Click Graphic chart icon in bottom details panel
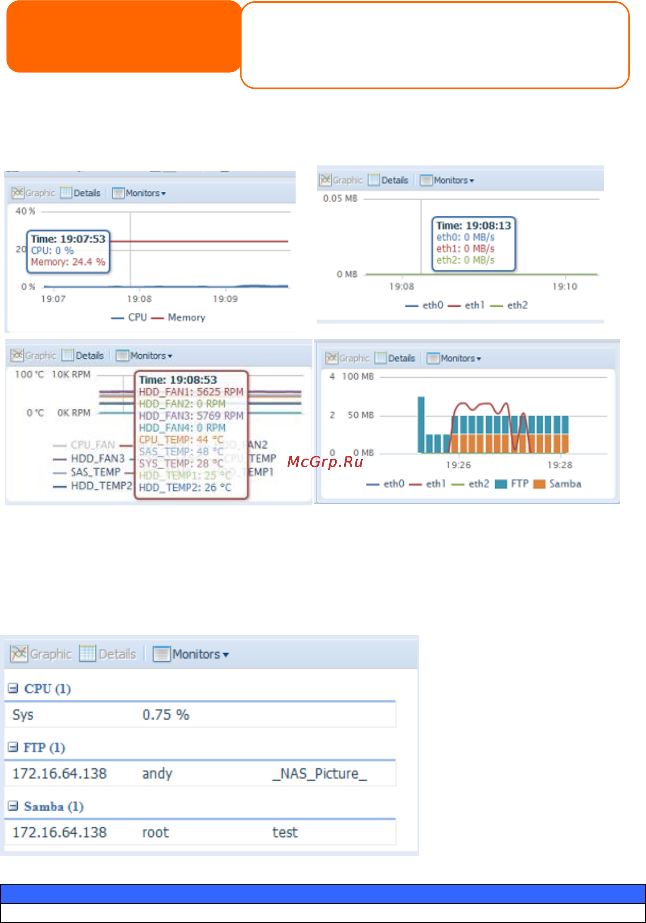The height and width of the screenshot is (923, 646). [x=19, y=654]
